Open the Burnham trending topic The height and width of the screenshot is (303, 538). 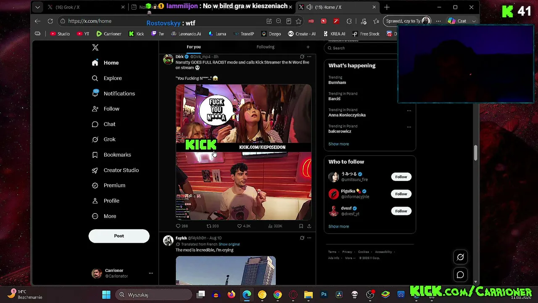point(337,82)
